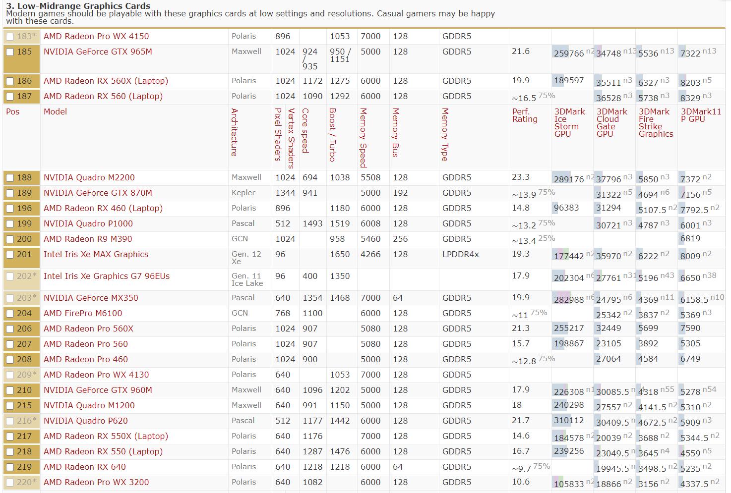Go to the AMD FirePro M6100 page
The image size is (731, 493).
(83, 313)
